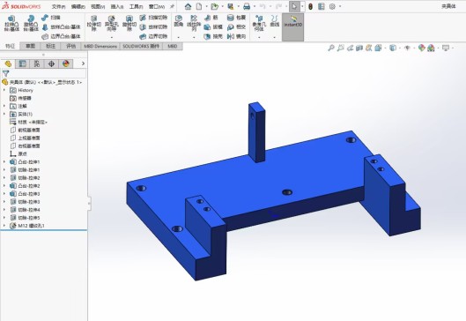Select Revolved Boss/Base tool
466x321 pixels.
(x=31, y=24)
